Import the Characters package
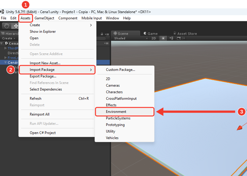Screen dimensions: 247x176 click(124, 92)
